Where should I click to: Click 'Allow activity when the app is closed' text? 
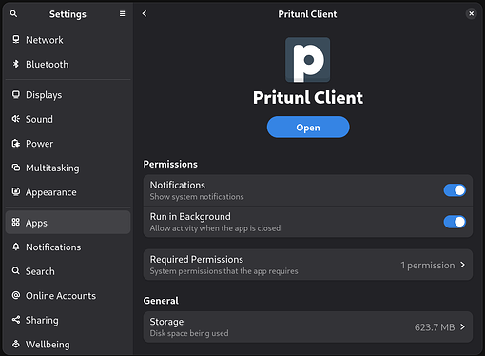[215, 228]
